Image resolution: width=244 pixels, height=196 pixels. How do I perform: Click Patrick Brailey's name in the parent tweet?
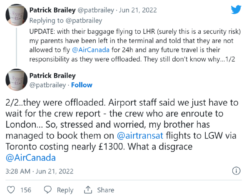[x=52, y=10]
